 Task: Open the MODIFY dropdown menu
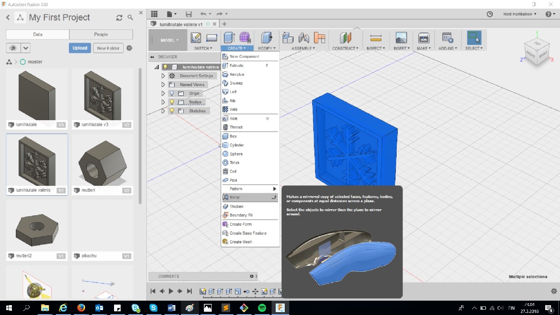tap(266, 48)
